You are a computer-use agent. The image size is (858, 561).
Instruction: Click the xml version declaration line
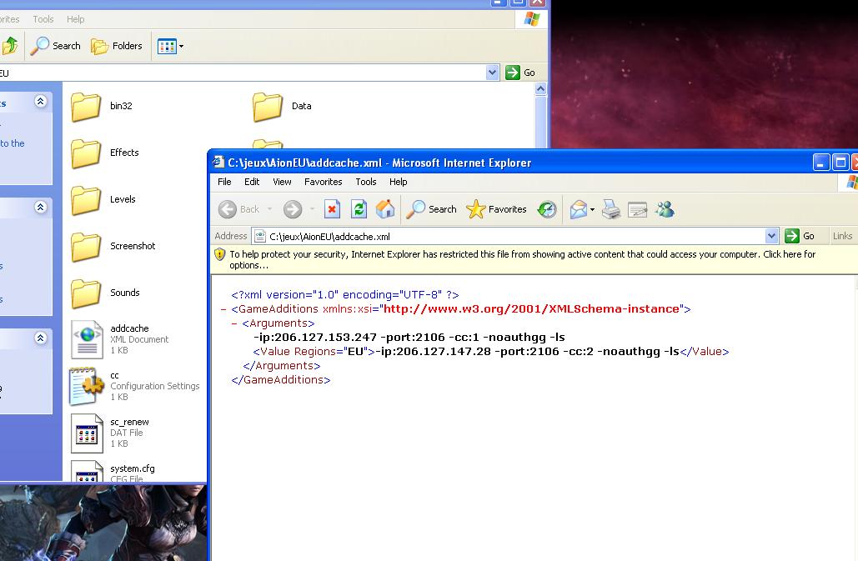[x=344, y=295]
